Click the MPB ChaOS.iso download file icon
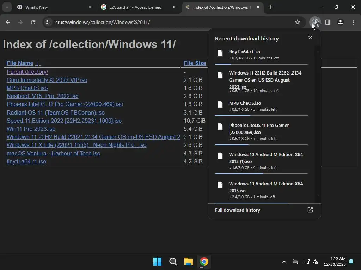361x270 pixels. pyautogui.click(x=220, y=104)
